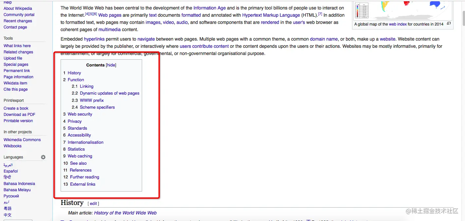Open domain name article link
This screenshot has width=465, height=221.
[x=324, y=39]
